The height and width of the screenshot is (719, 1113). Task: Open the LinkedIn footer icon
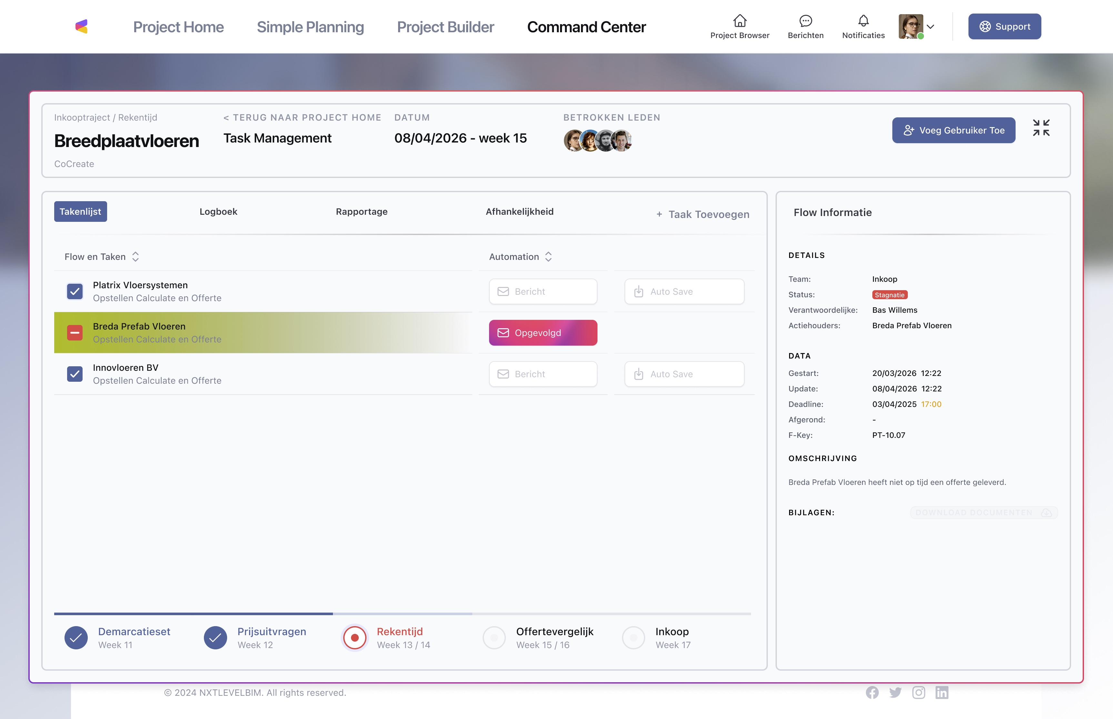[x=942, y=692]
